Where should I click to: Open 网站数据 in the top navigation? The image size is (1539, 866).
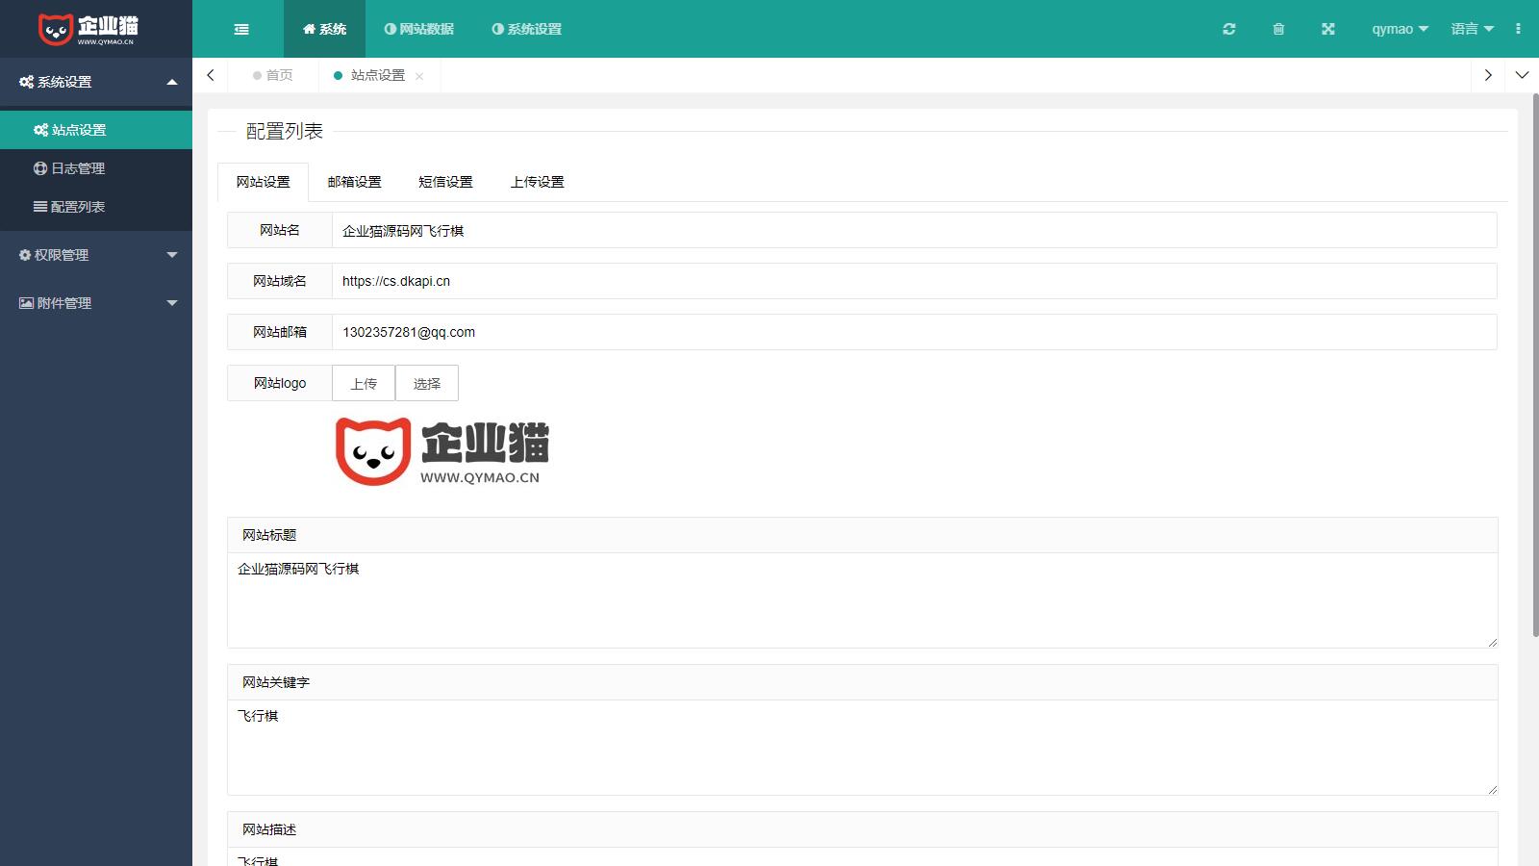tap(419, 29)
